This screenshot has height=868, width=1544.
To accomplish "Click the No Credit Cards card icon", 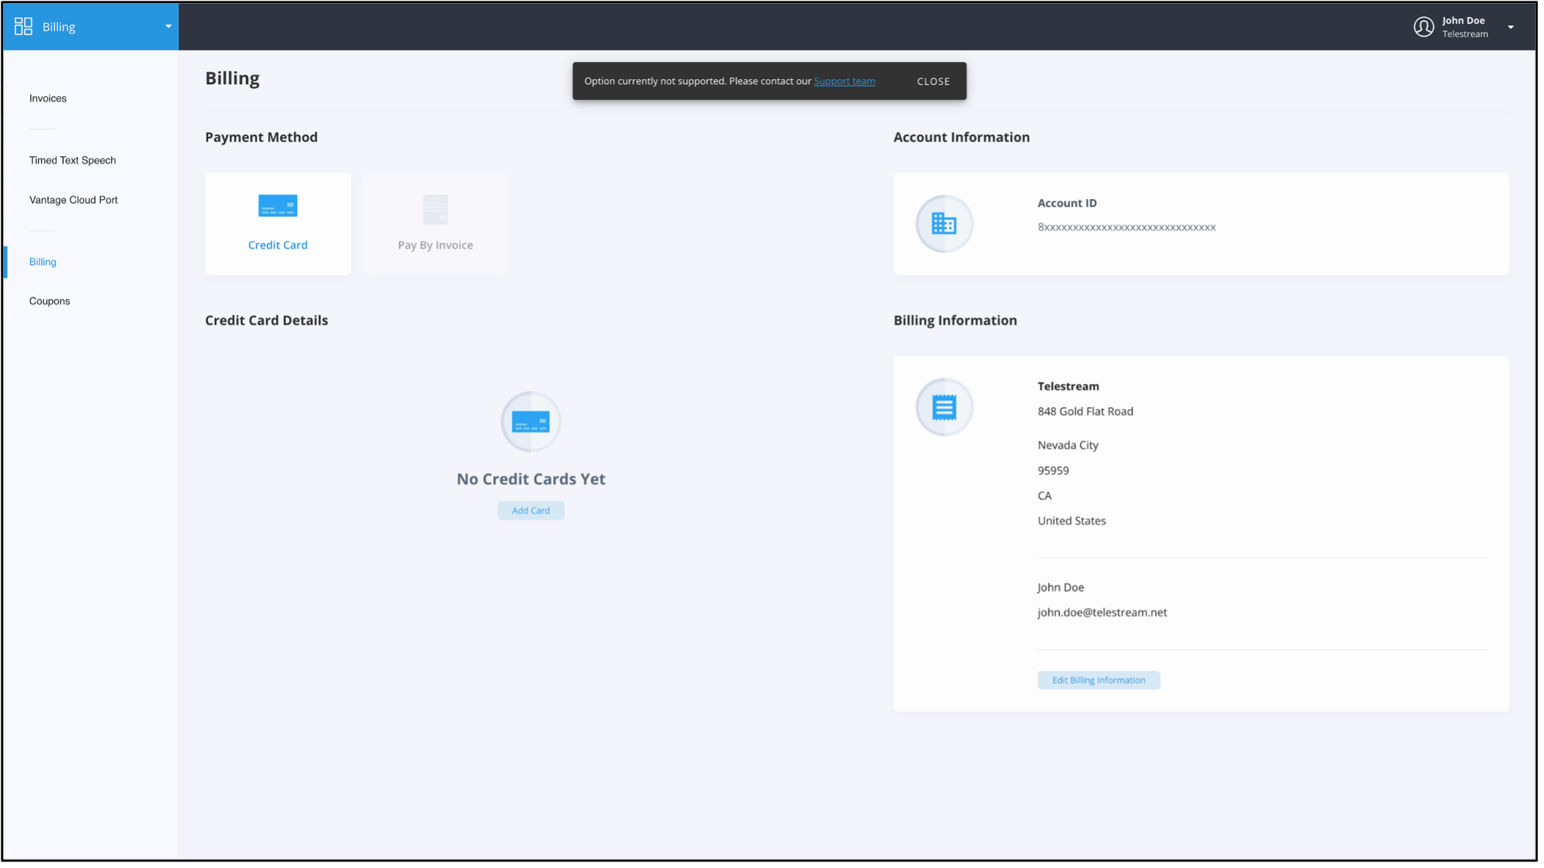I will [530, 422].
